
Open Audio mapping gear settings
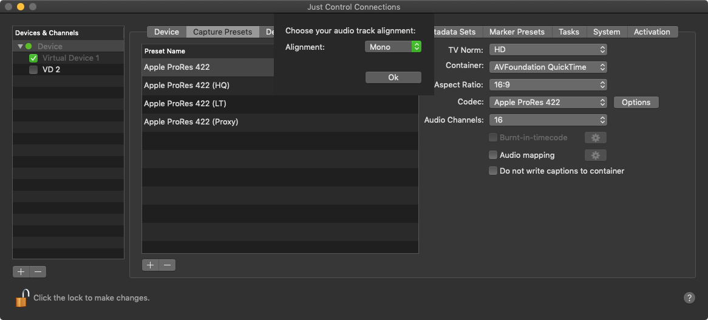(596, 155)
